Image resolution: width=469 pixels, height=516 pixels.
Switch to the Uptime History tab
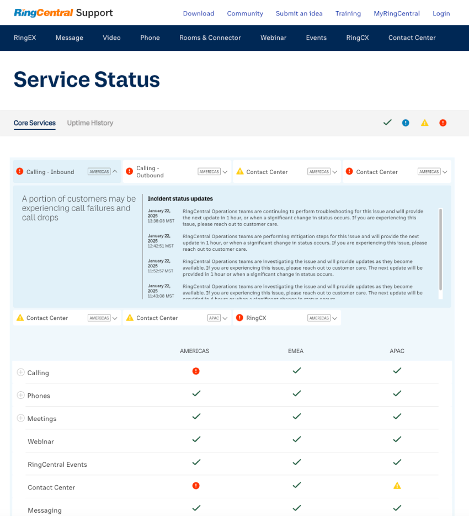90,123
